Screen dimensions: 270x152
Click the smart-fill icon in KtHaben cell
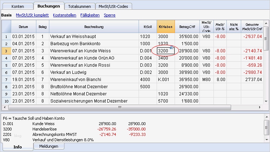coord(172,48)
